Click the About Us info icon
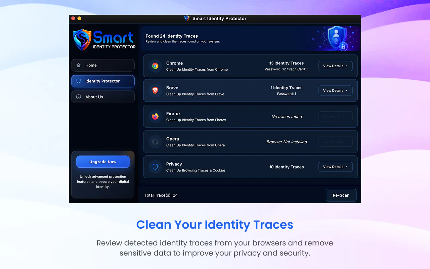430x269 pixels. (79, 97)
